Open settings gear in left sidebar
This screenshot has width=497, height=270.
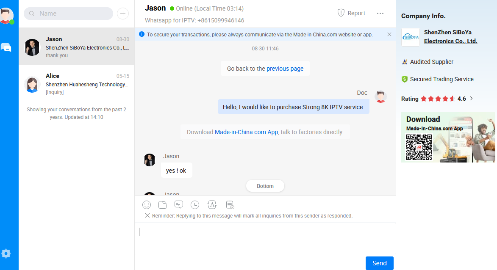(6, 253)
